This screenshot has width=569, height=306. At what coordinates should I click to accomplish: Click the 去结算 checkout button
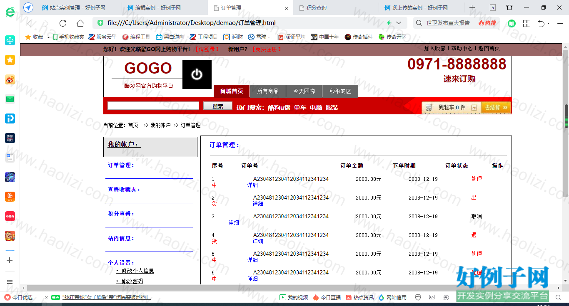[496, 108]
